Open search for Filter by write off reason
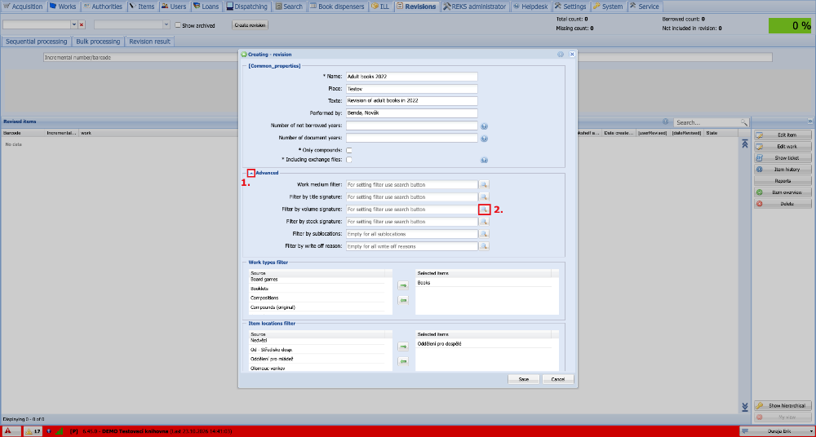Image resolution: width=816 pixels, height=437 pixels. [484, 246]
